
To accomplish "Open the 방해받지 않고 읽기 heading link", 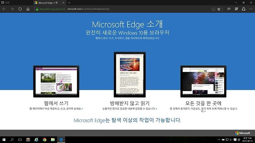I will (130, 103).
